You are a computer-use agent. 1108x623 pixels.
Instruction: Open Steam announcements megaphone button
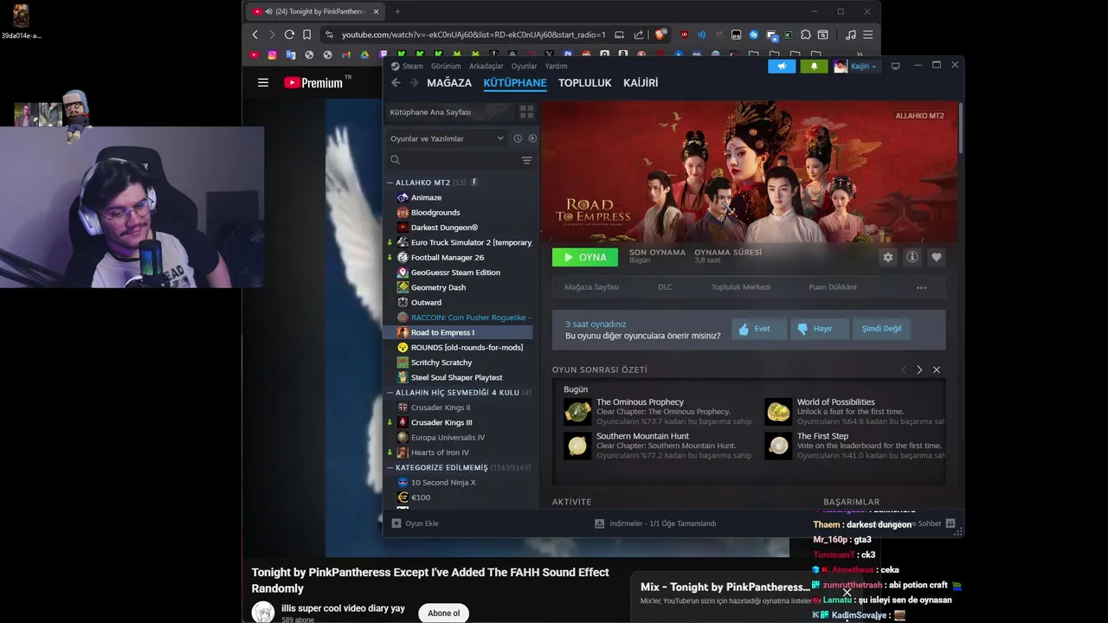pyautogui.click(x=782, y=66)
